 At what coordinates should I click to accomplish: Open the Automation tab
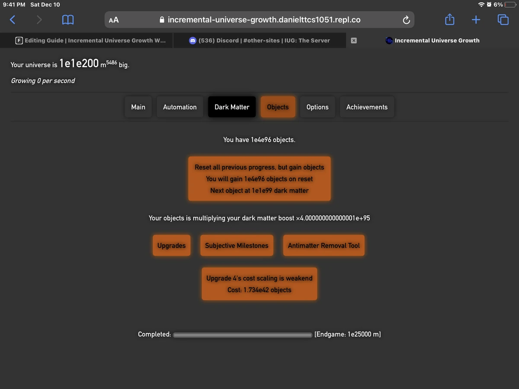(x=179, y=107)
